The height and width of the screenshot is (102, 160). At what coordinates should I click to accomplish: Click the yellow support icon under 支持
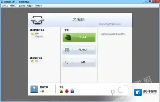click(x=61, y=91)
